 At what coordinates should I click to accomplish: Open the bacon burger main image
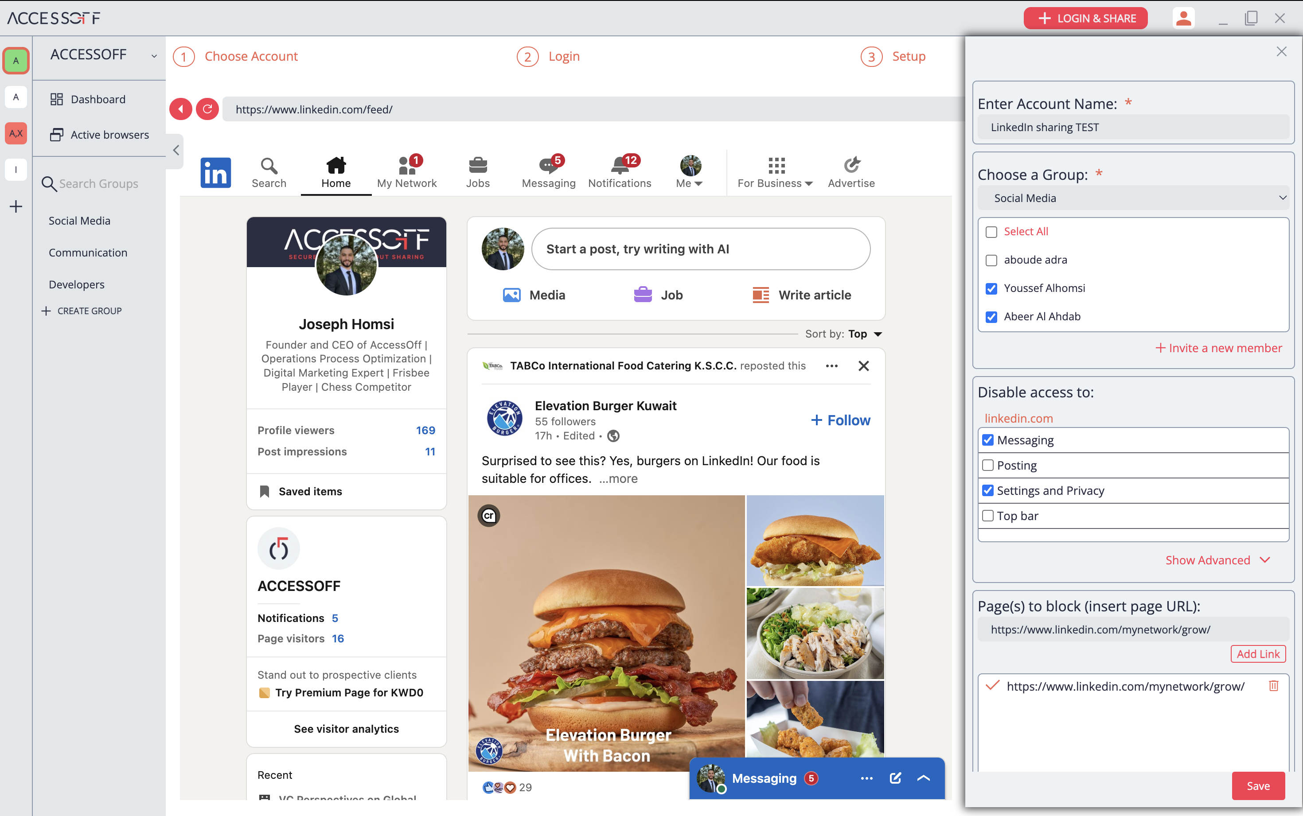(x=606, y=633)
